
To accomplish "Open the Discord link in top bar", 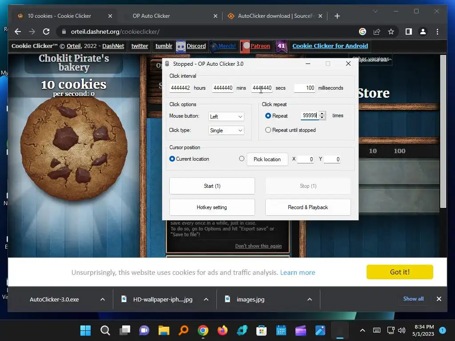I will 196,46.
